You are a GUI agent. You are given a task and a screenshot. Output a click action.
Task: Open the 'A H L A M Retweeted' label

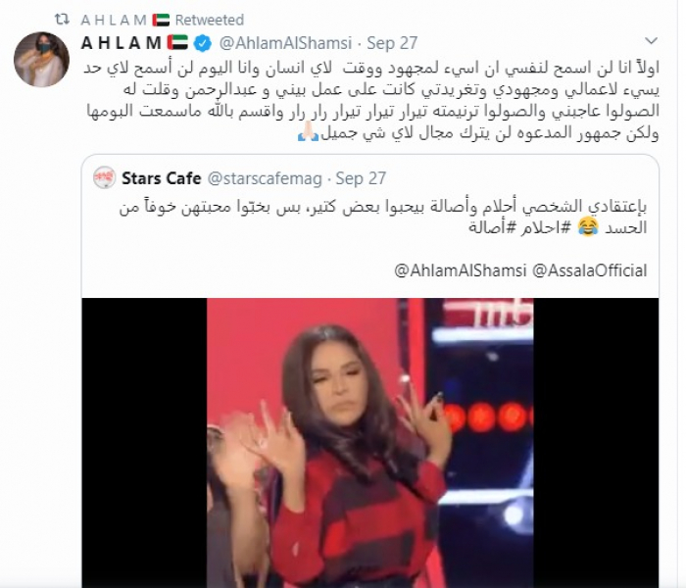coord(163,20)
